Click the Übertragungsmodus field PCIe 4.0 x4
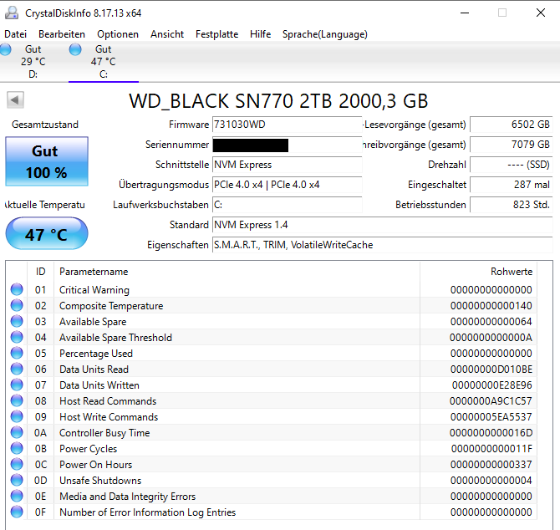 [288, 185]
